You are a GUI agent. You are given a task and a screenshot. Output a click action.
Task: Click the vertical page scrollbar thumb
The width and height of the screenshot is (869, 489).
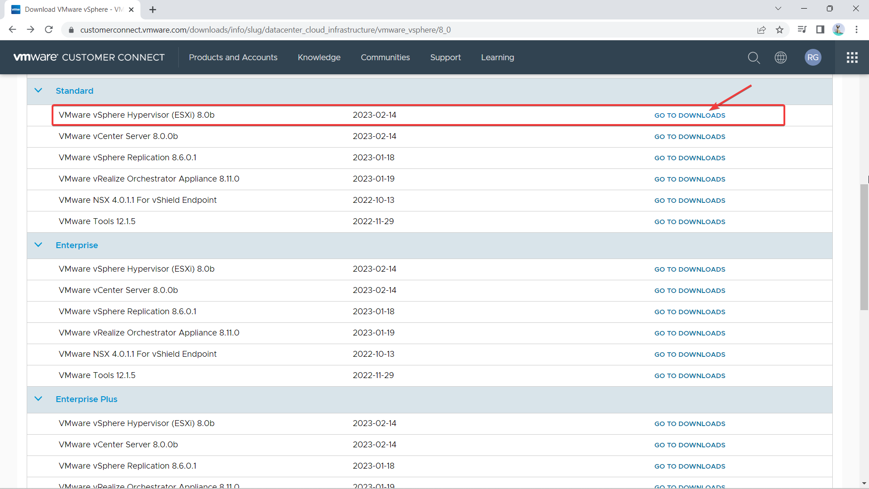864,247
